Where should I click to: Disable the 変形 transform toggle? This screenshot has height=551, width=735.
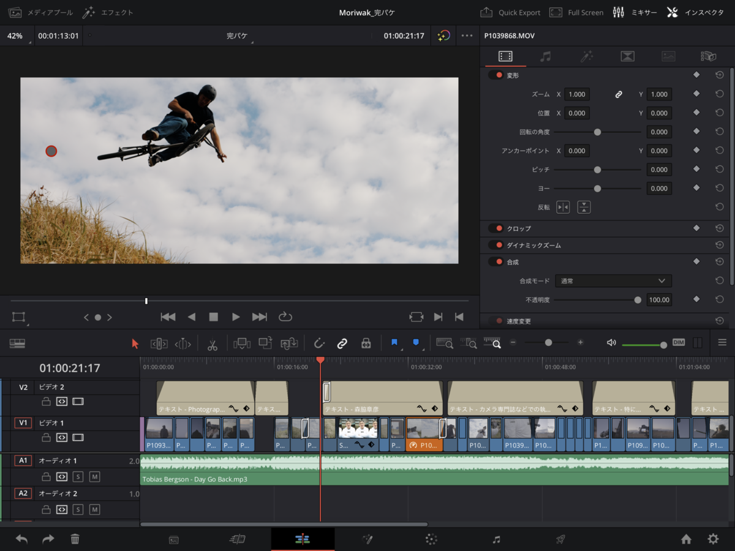click(496, 75)
